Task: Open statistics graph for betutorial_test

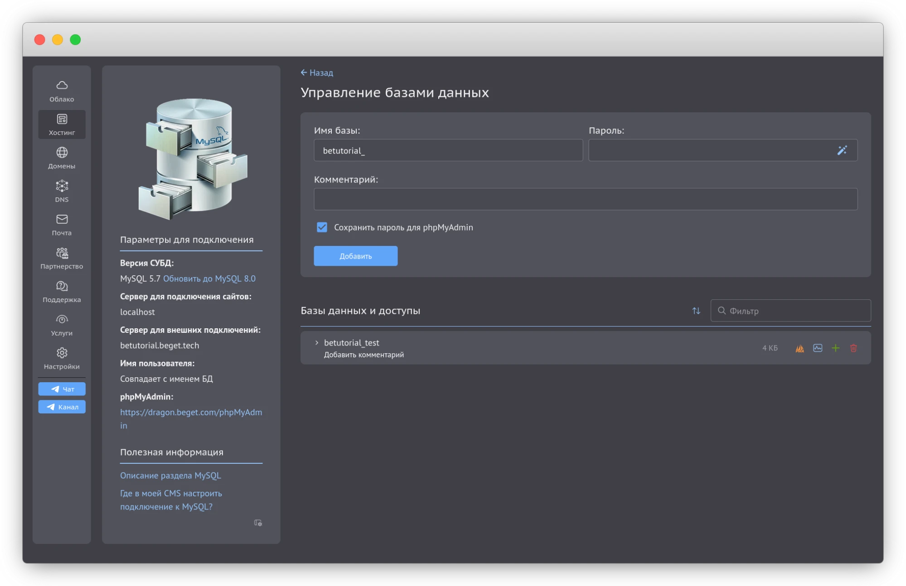Action: [x=818, y=348]
